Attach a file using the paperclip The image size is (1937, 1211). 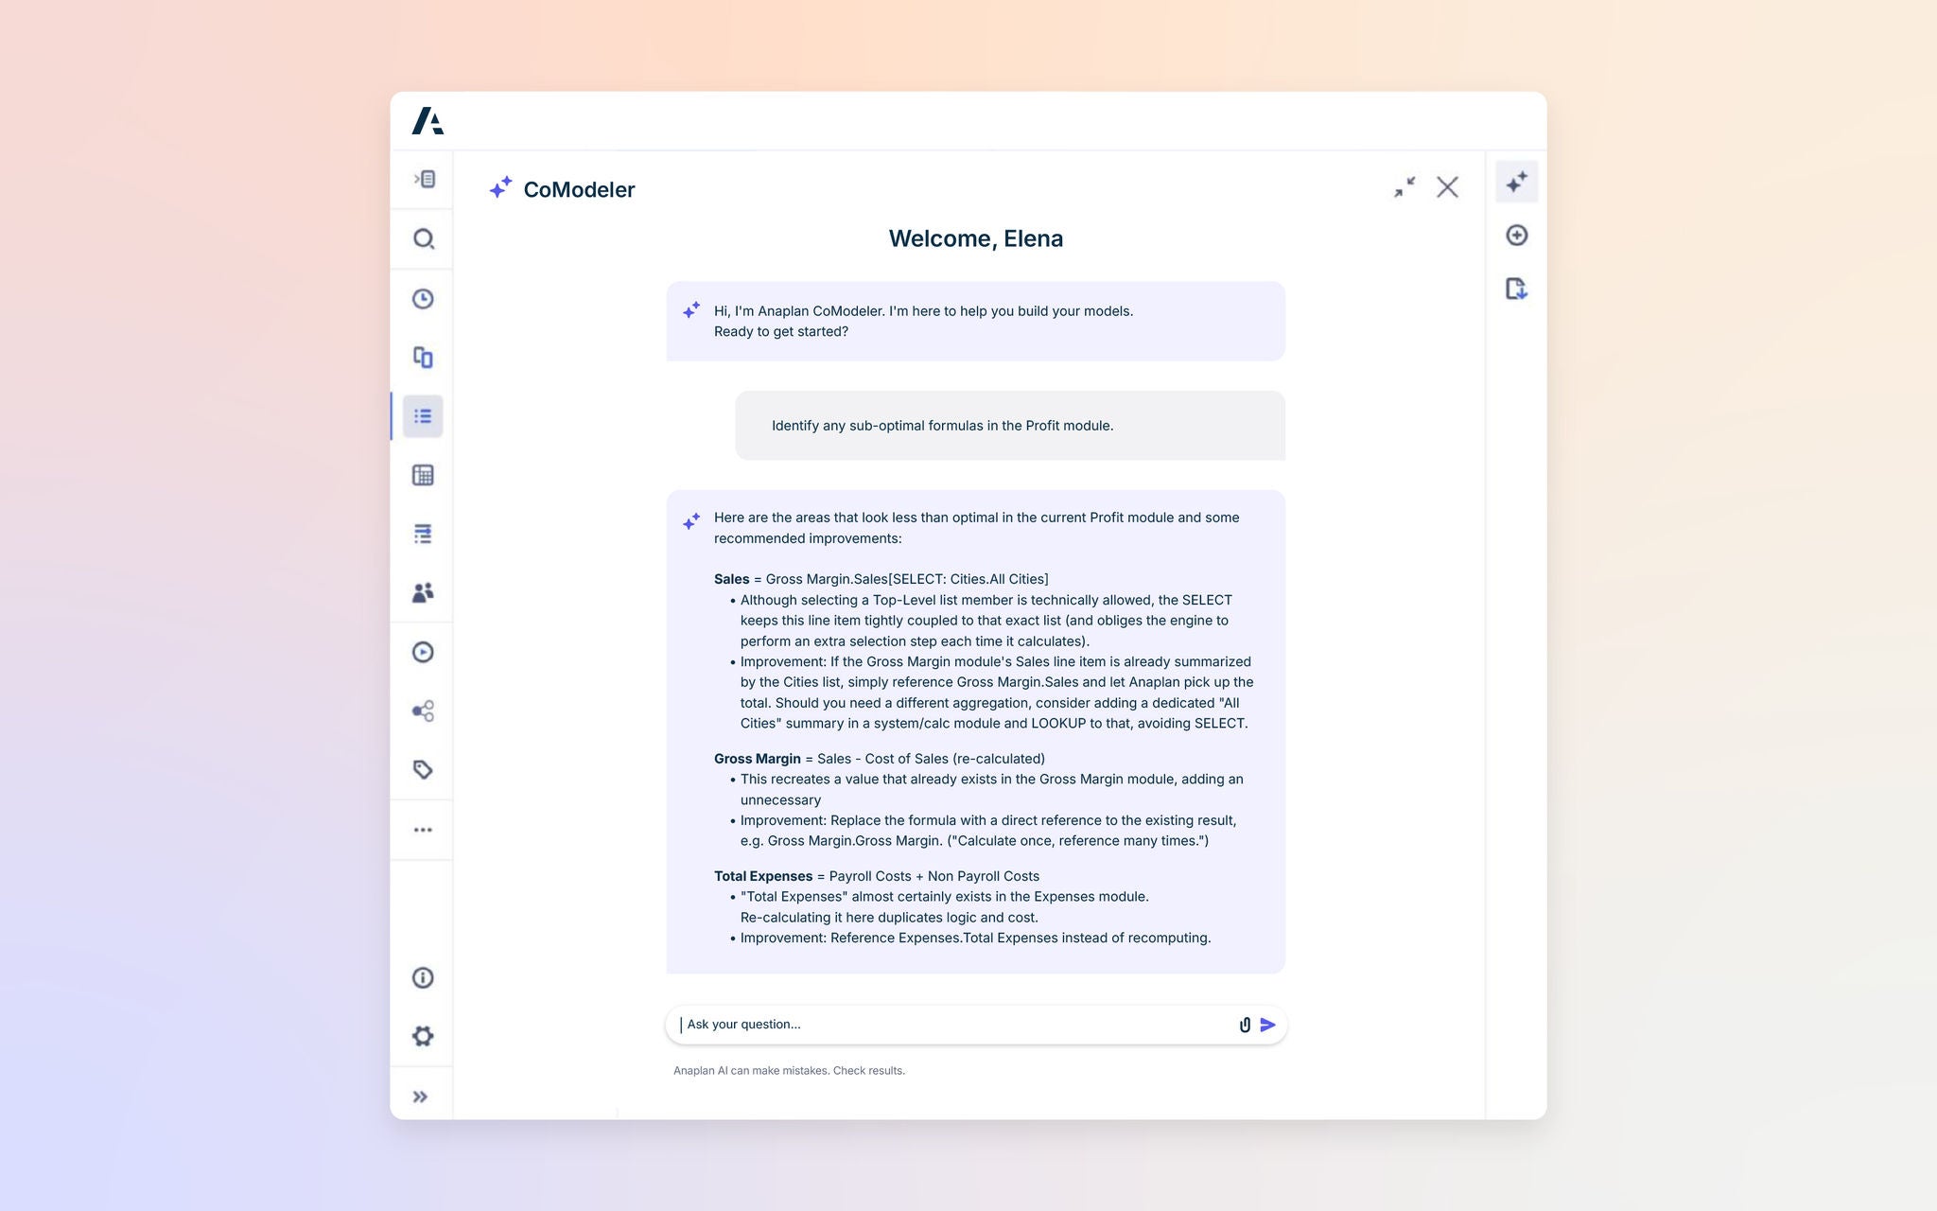pos(1244,1024)
